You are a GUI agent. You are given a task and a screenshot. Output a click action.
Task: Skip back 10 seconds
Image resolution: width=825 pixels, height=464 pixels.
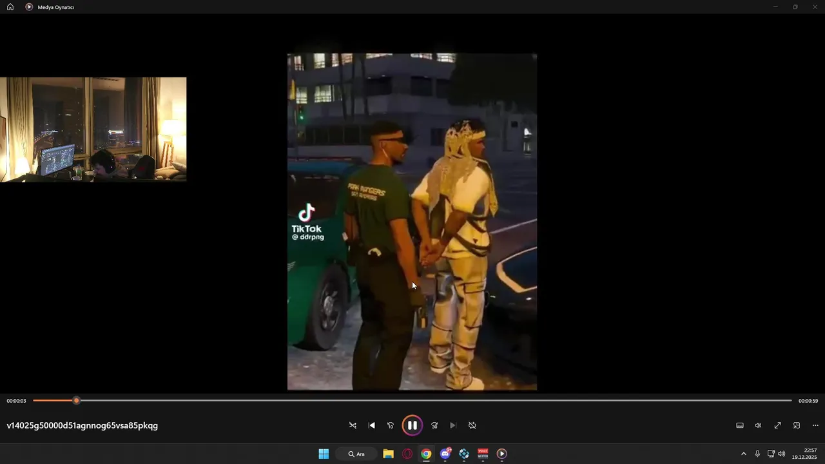[x=391, y=425]
